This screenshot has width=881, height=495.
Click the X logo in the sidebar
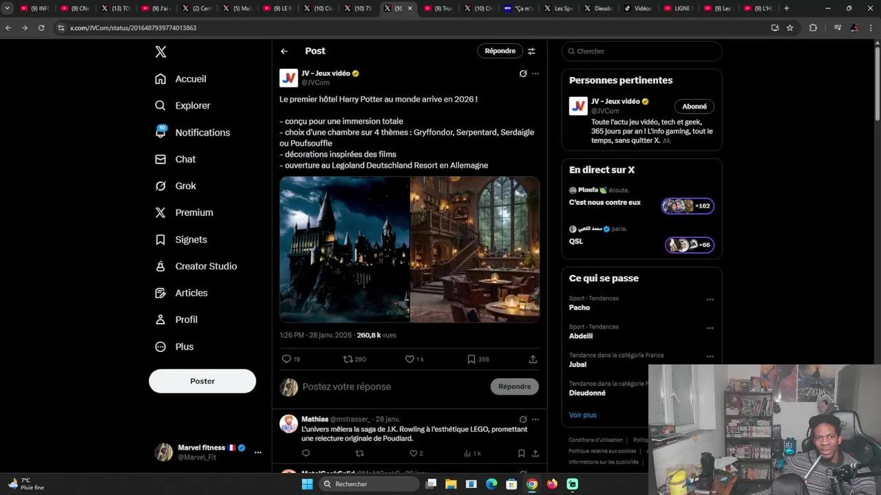coord(160,52)
